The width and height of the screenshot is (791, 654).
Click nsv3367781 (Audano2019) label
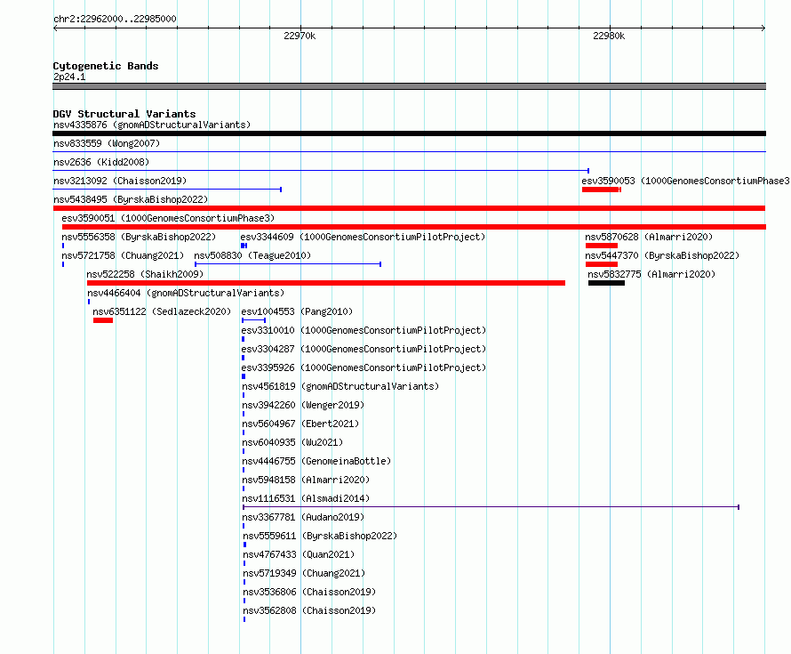pyautogui.click(x=303, y=517)
